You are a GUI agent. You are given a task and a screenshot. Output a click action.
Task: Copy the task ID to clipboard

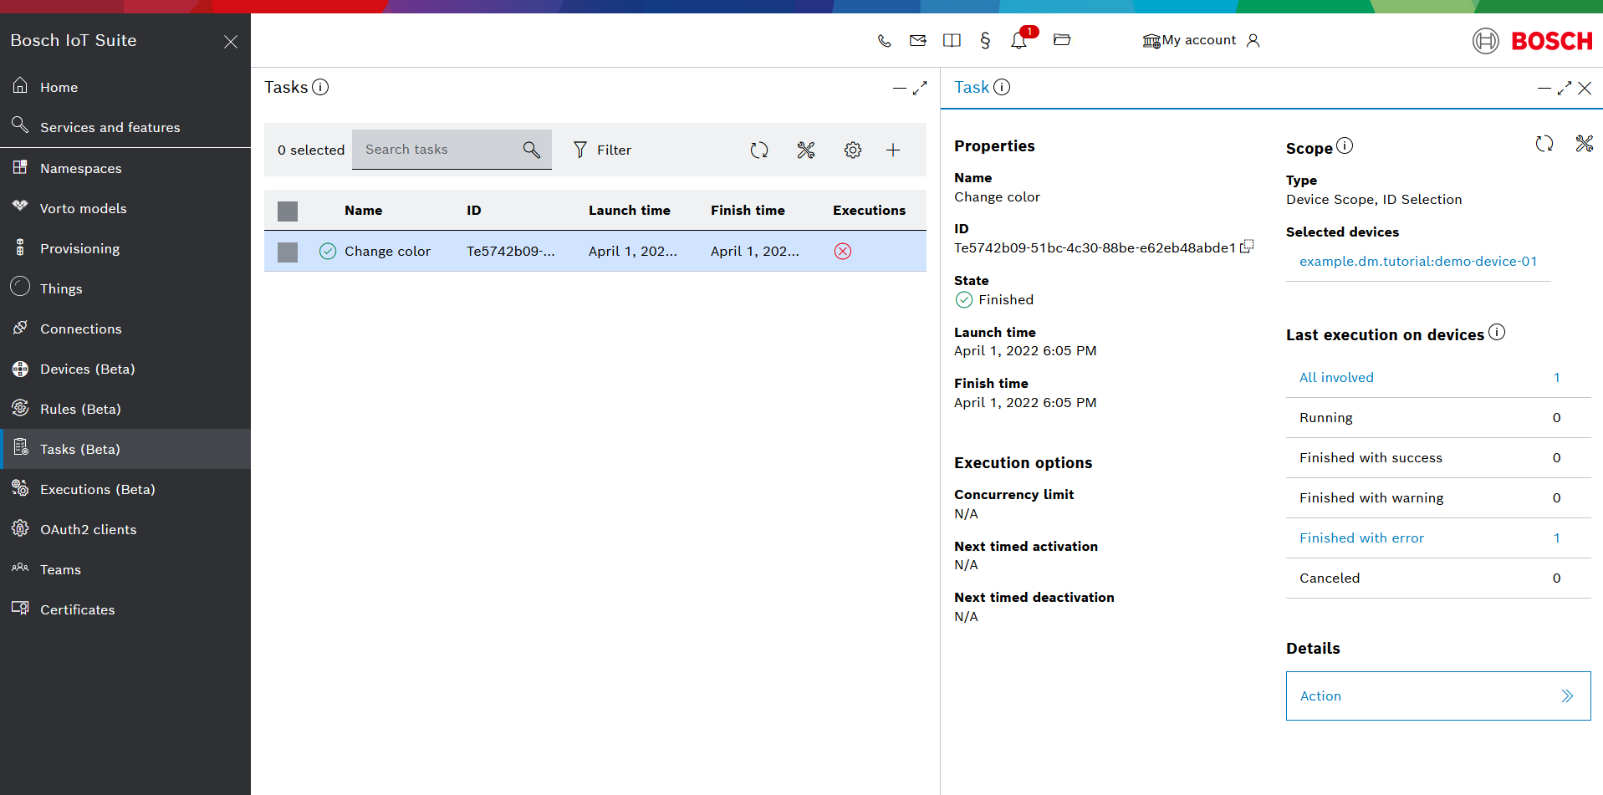click(1247, 247)
